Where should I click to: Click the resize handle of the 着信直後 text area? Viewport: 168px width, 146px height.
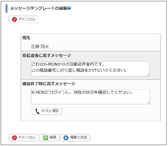(148, 74)
